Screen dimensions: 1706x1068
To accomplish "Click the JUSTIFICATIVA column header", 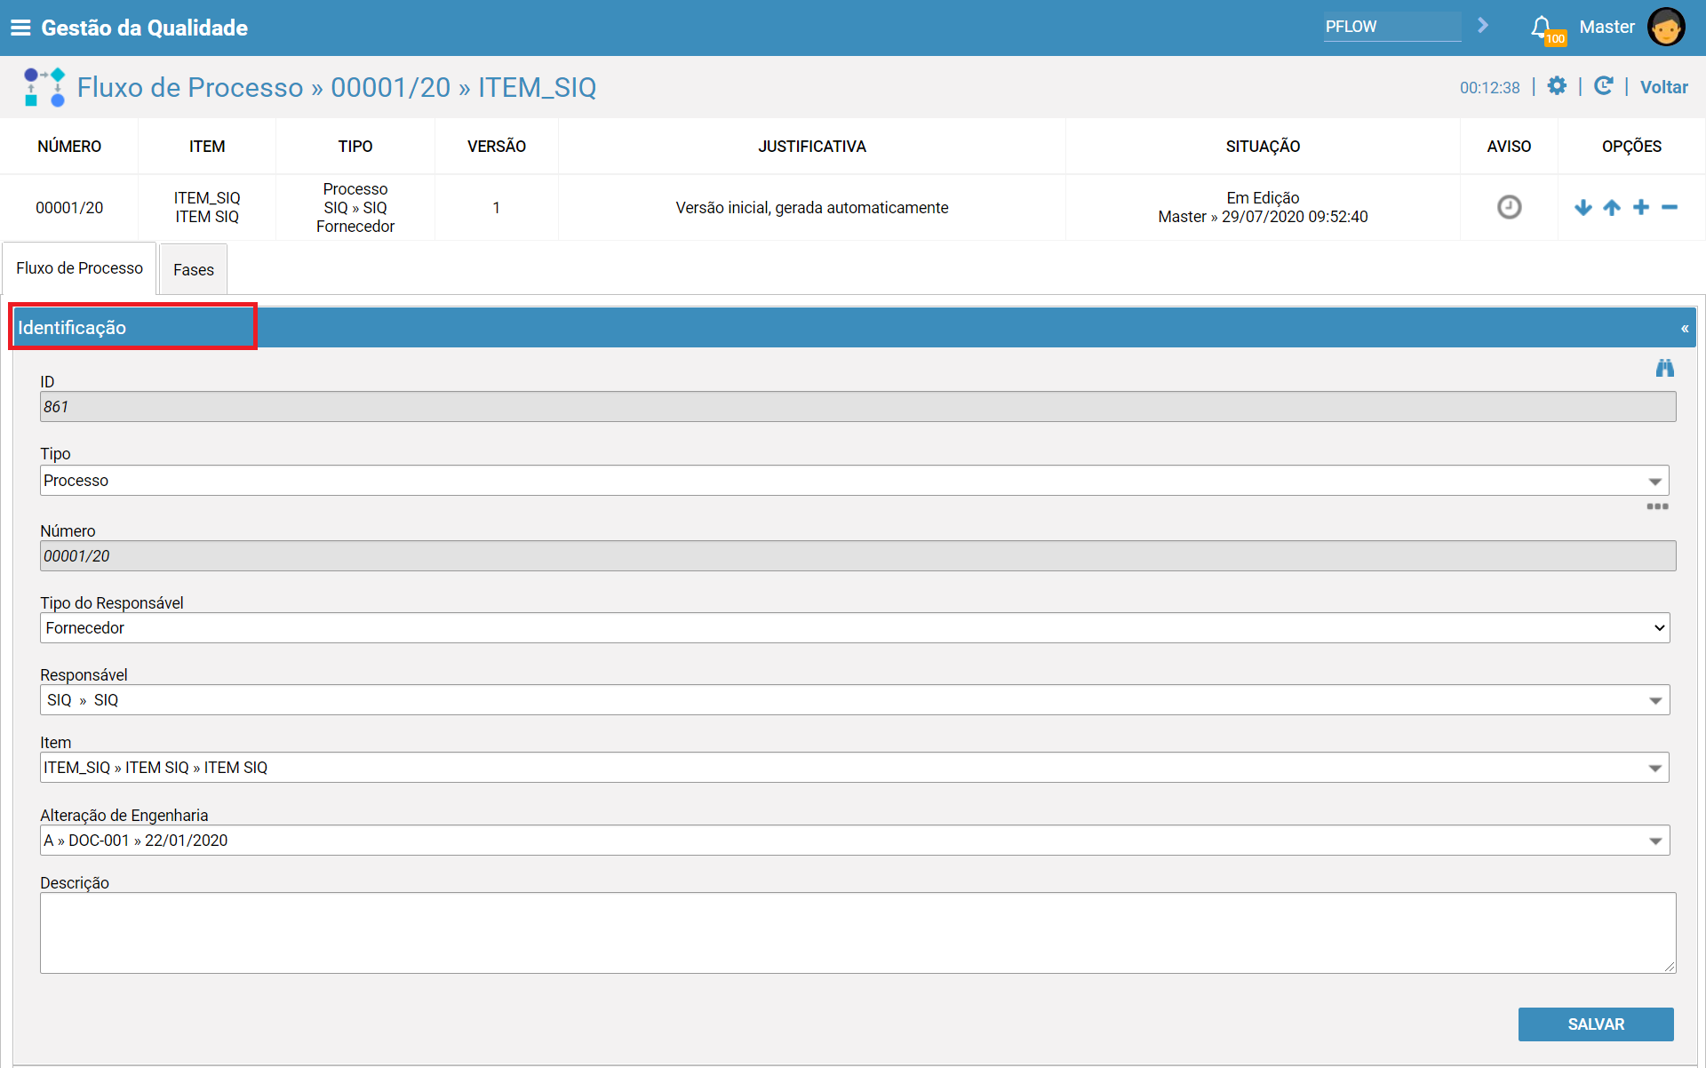I will 812,147.
